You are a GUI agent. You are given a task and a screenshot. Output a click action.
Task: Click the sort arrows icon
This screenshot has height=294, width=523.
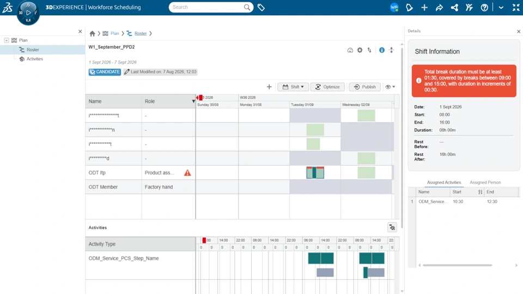(369, 50)
